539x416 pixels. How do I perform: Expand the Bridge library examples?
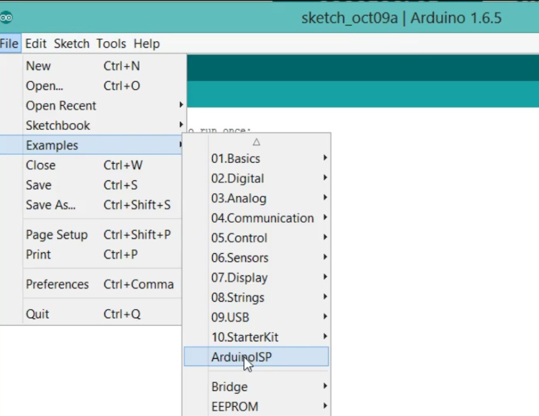coord(230,387)
